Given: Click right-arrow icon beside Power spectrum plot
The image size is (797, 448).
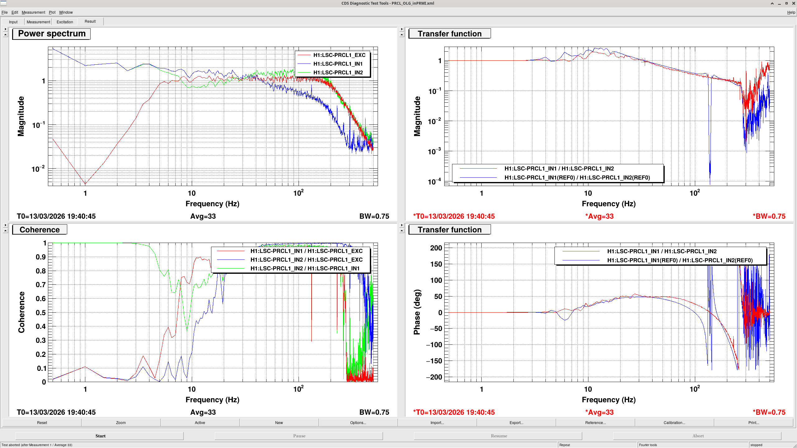Looking at the screenshot, I should pyautogui.click(x=5, y=29).
